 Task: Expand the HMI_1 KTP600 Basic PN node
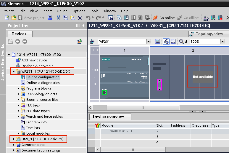14,139
